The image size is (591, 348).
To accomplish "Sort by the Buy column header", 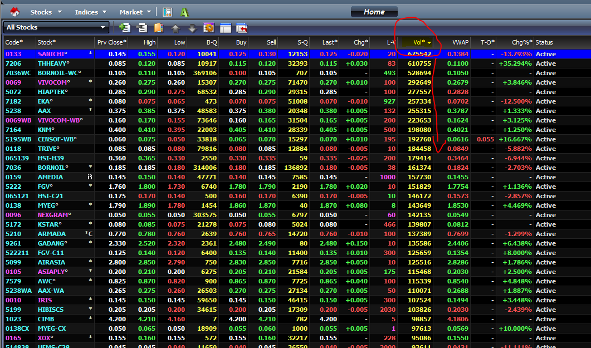I will point(241,42).
